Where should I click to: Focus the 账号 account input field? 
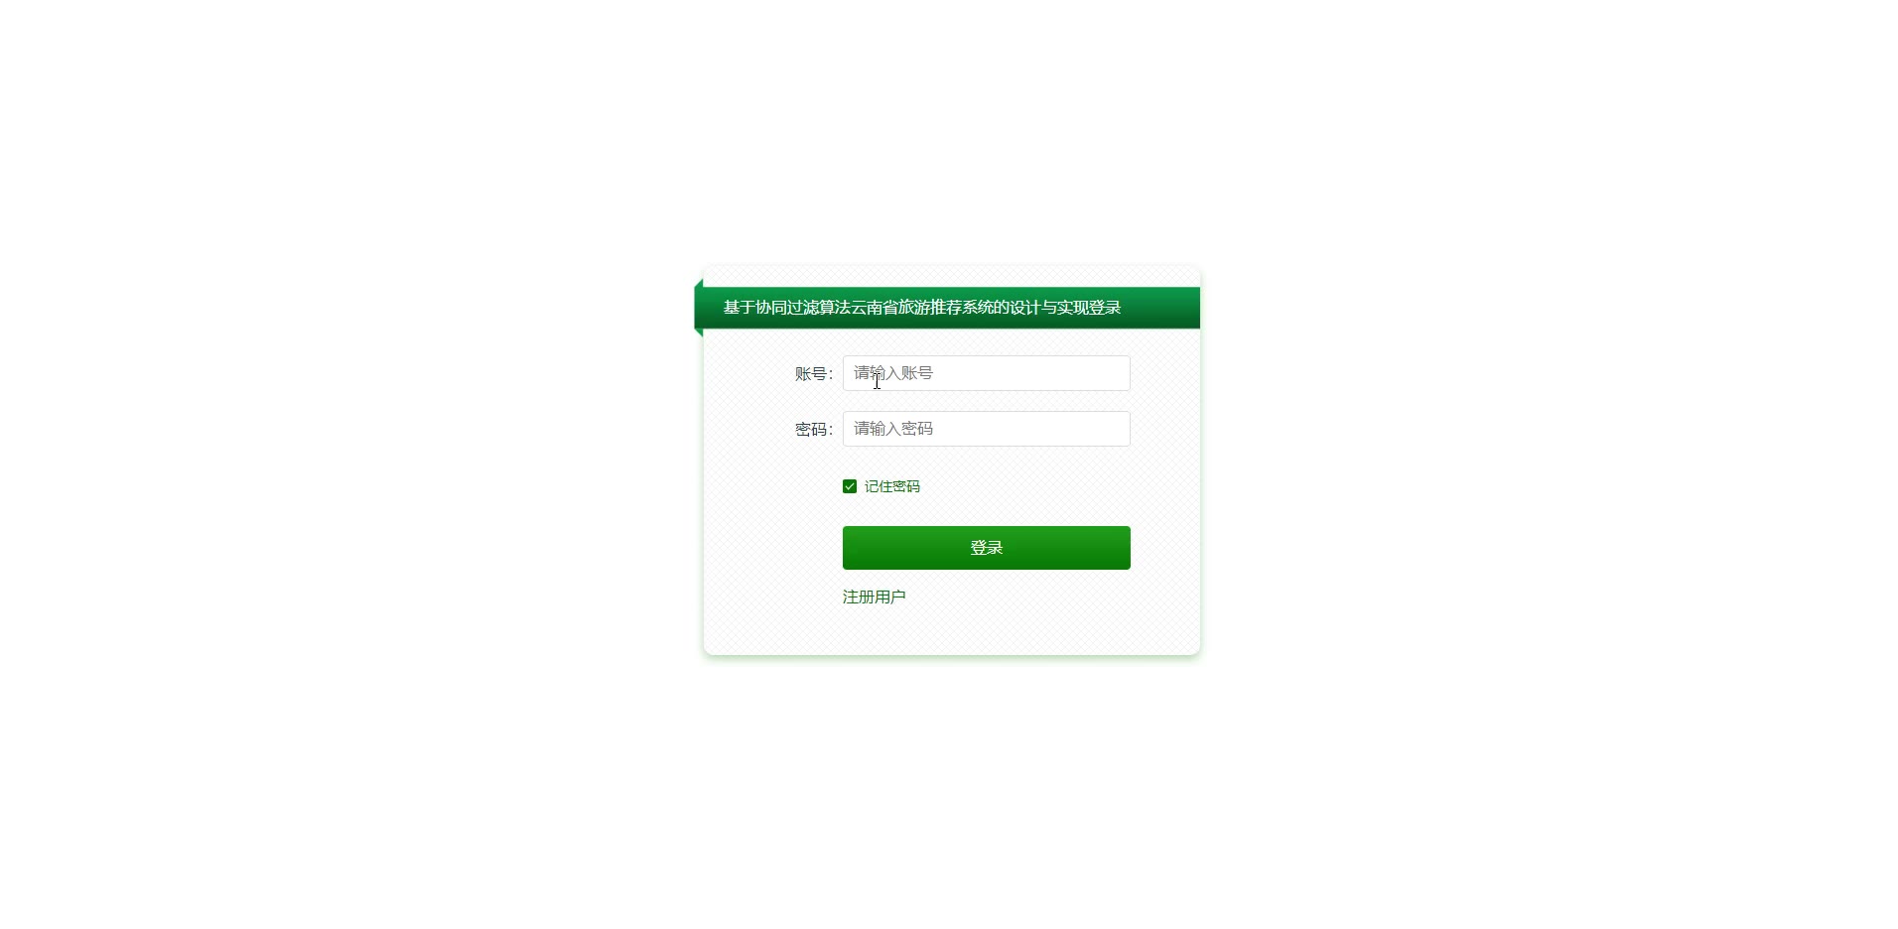[986, 373]
